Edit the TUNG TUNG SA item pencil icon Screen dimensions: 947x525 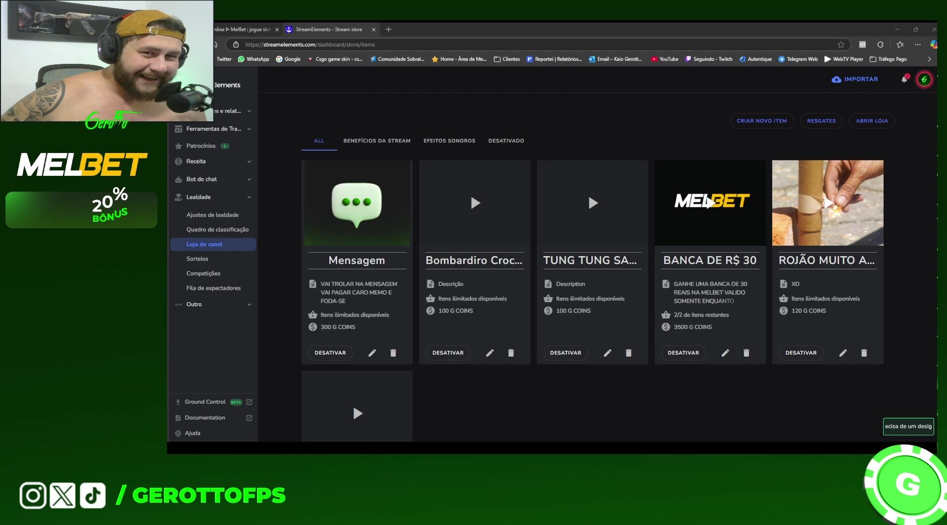[x=608, y=353]
